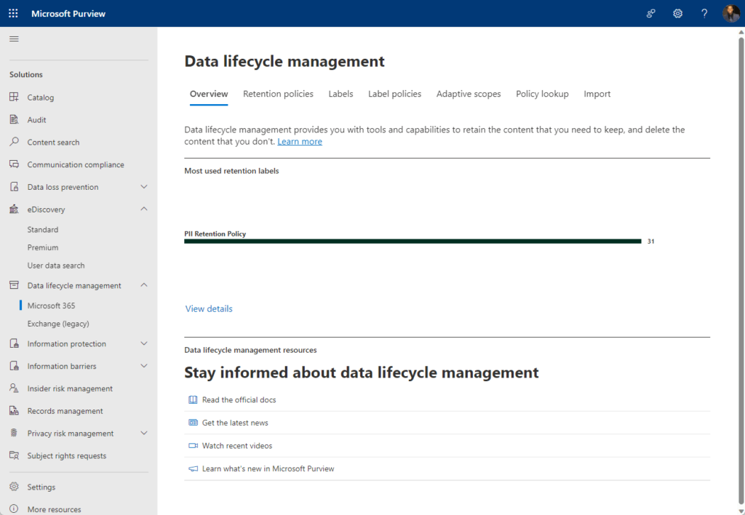
Task: Open Read the official docs
Action: click(239, 399)
